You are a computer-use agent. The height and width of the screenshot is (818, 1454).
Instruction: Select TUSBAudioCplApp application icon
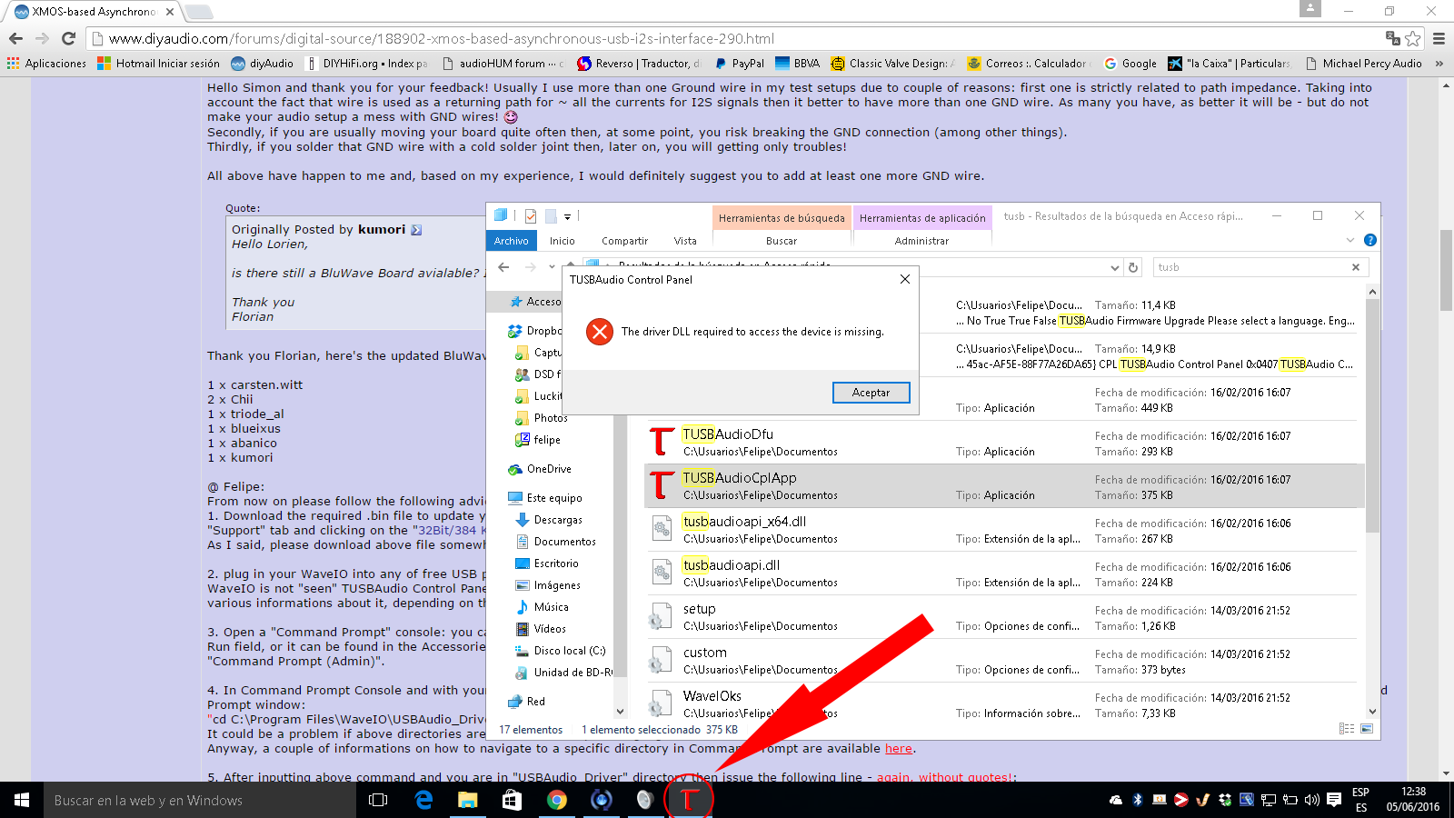click(x=662, y=485)
